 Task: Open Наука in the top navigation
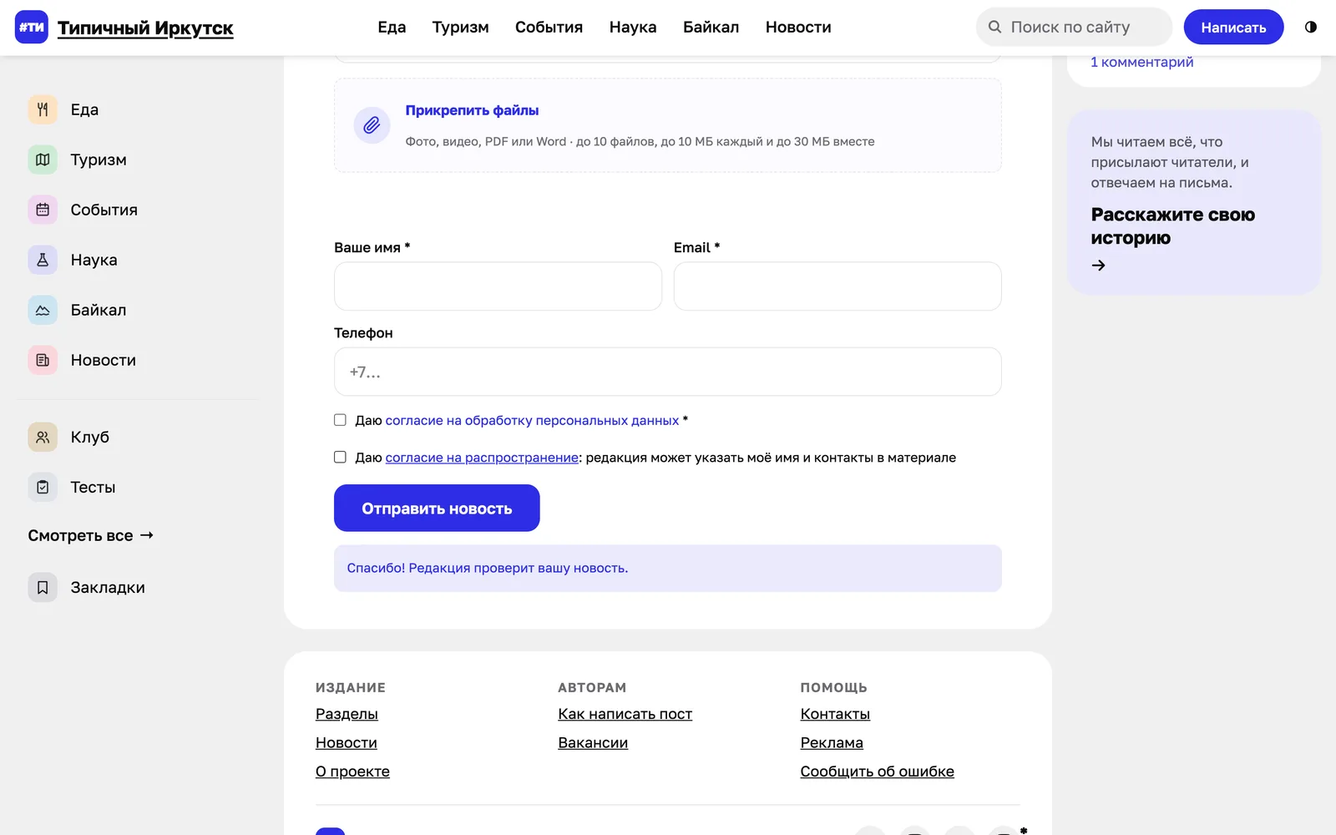(633, 27)
